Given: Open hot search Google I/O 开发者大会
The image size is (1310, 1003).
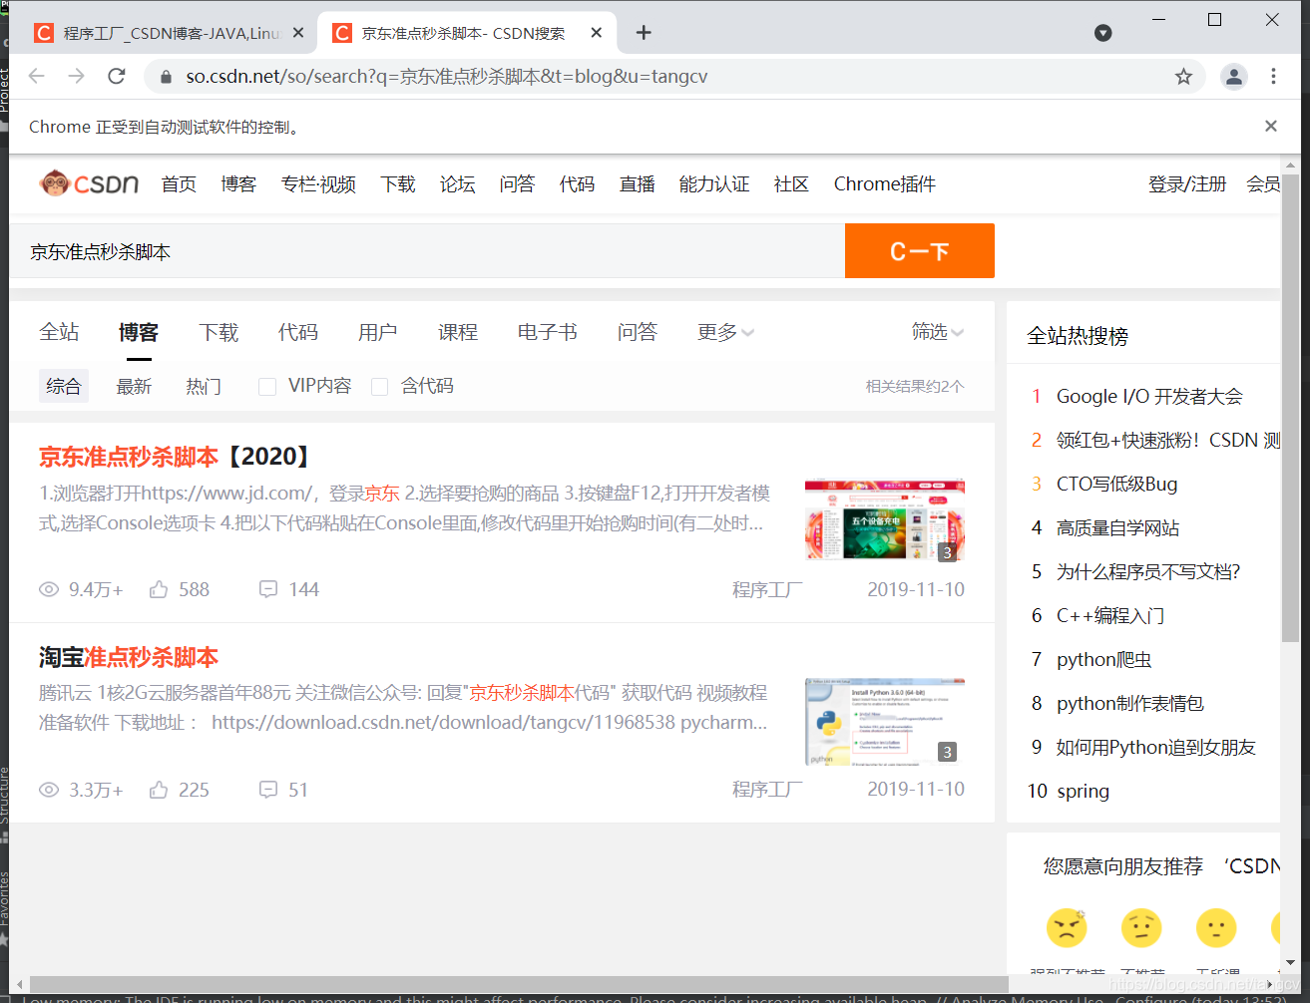Looking at the screenshot, I should [x=1149, y=396].
